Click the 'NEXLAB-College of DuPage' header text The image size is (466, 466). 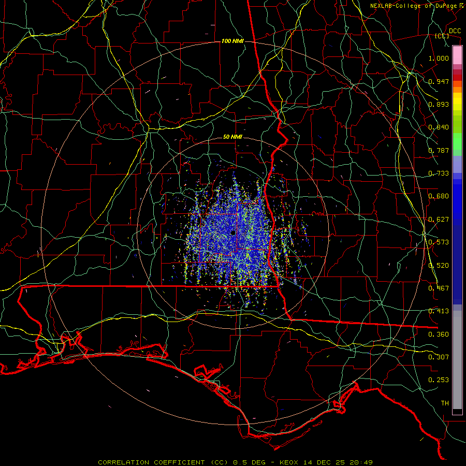[414, 6]
